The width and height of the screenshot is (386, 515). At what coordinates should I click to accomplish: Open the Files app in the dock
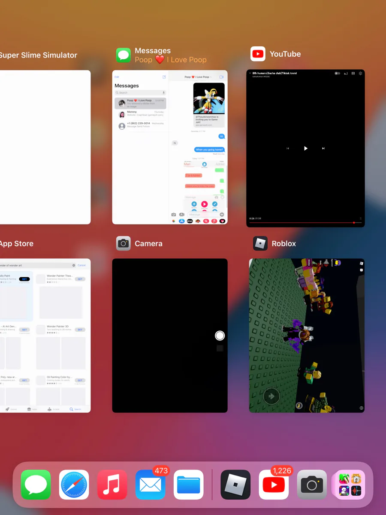click(x=189, y=485)
